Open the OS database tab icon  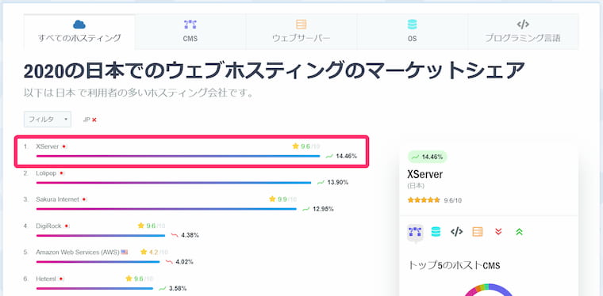click(413, 25)
